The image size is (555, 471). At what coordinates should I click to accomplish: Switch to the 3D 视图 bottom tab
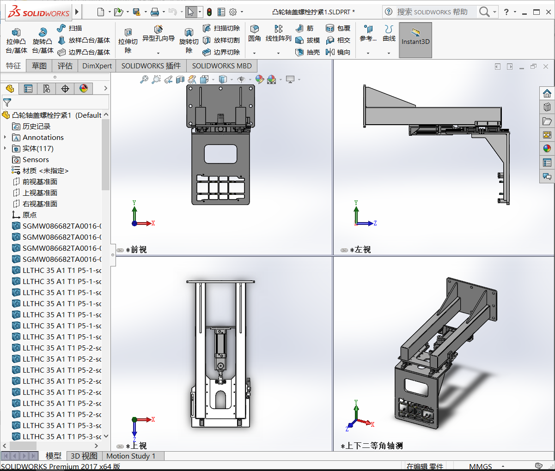84,456
